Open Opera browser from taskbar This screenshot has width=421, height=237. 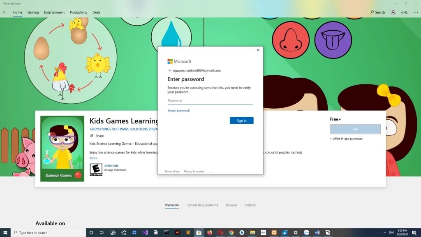coord(220,232)
